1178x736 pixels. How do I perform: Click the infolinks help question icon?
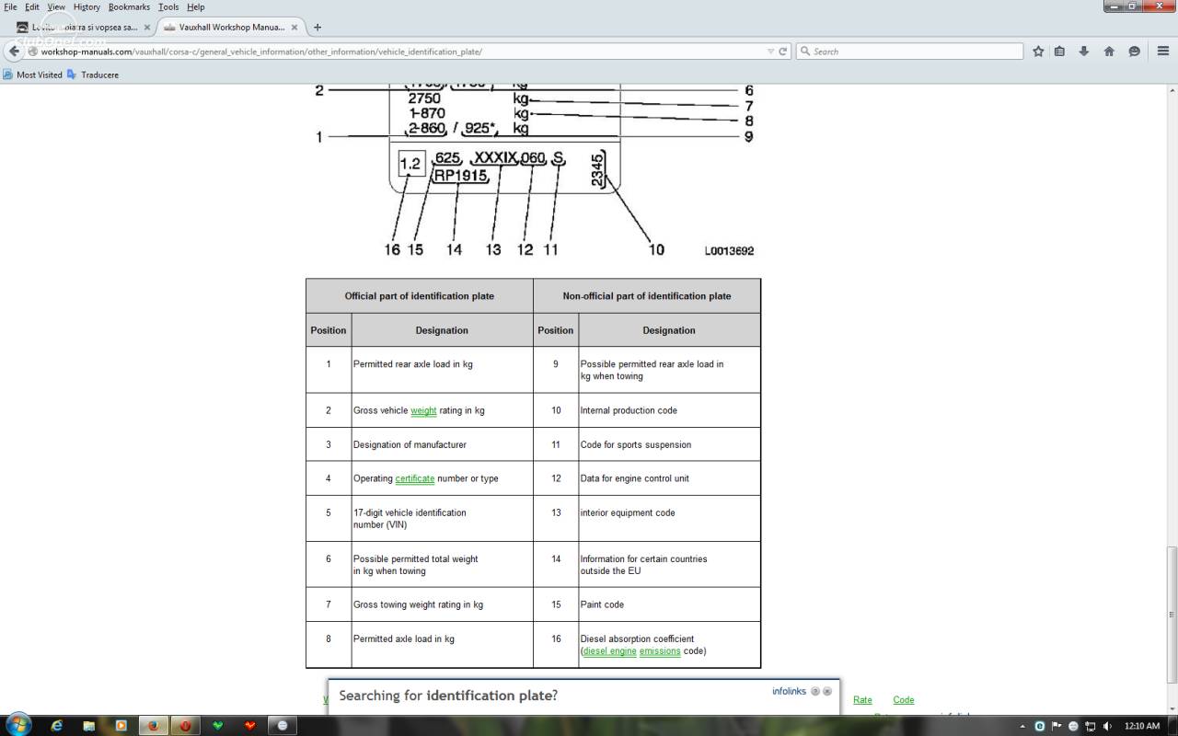point(815,691)
